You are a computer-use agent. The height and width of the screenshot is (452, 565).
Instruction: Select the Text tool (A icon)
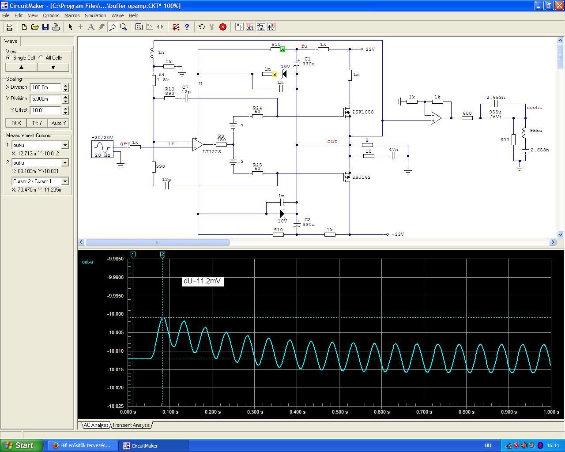[x=91, y=27]
